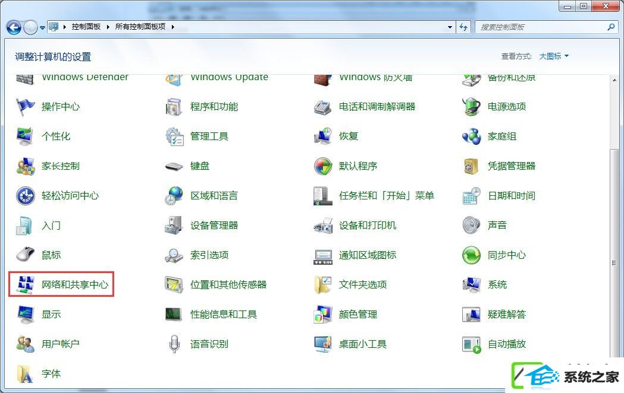
Task: Click the 管理工具 gear icon
Action: point(174,137)
